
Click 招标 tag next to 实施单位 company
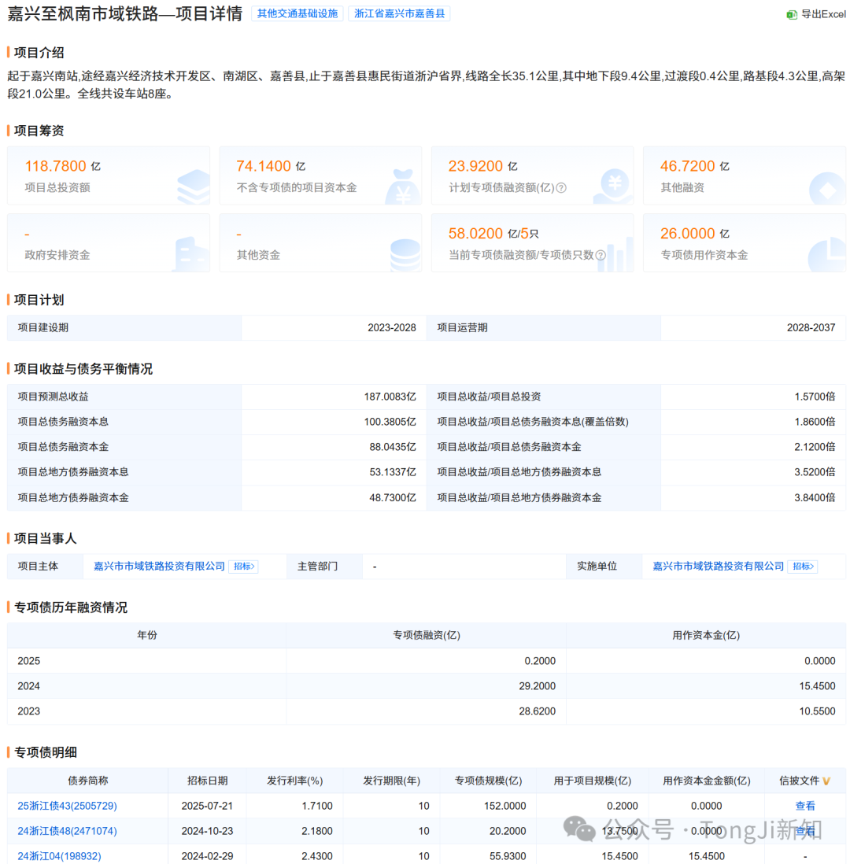coord(803,567)
